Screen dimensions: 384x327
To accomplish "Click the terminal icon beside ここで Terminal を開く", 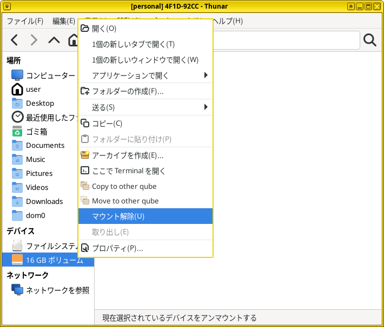I will tap(85, 171).
